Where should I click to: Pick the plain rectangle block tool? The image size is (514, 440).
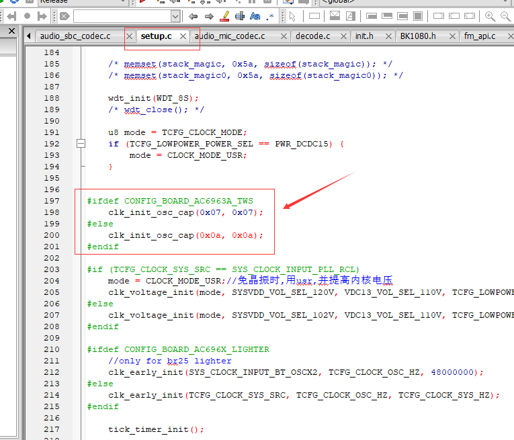(314, 15)
